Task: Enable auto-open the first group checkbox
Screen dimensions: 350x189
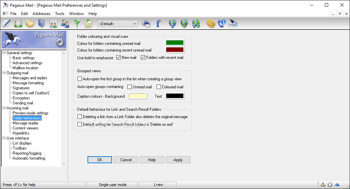Action: 79,79
